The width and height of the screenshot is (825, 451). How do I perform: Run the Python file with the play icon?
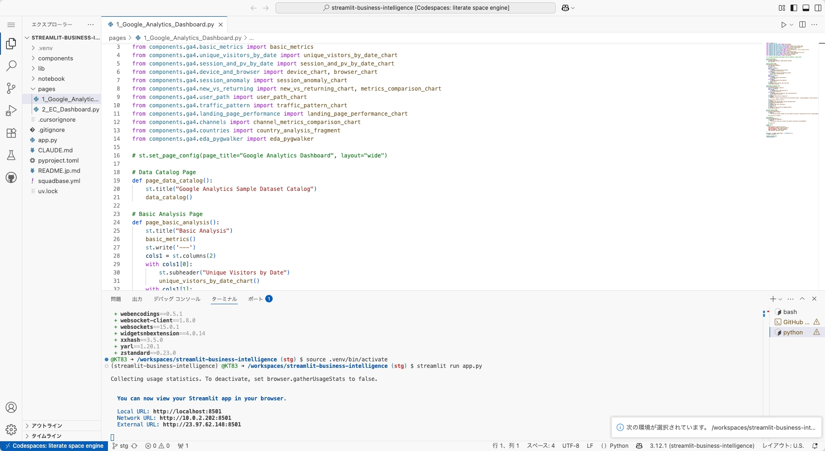tap(783, 25)
